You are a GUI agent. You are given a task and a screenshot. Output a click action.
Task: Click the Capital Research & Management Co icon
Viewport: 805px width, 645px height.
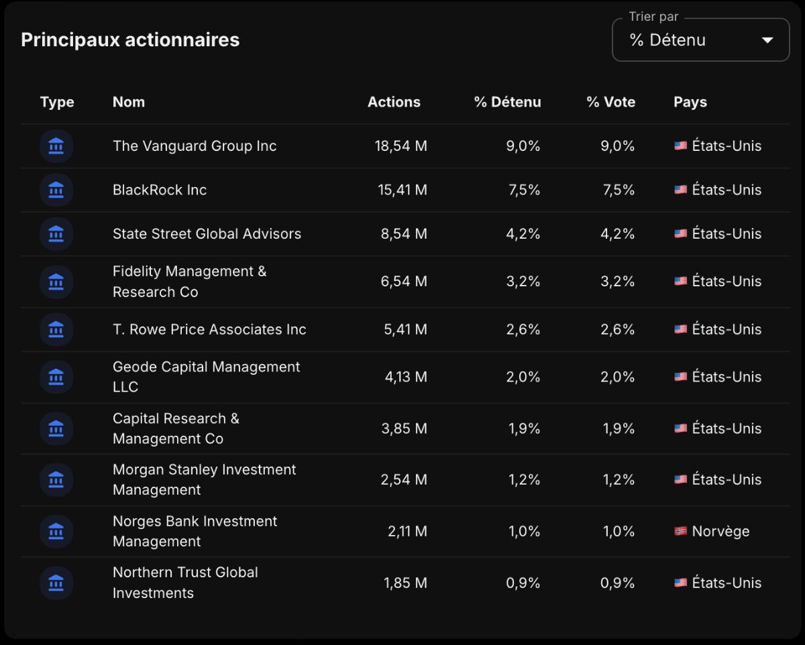pyautogui.click(x=56, y=429)
